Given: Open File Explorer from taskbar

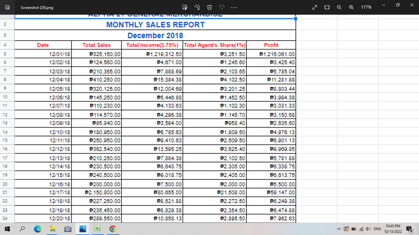Looking at the screenshot, I should pos(52,229).
